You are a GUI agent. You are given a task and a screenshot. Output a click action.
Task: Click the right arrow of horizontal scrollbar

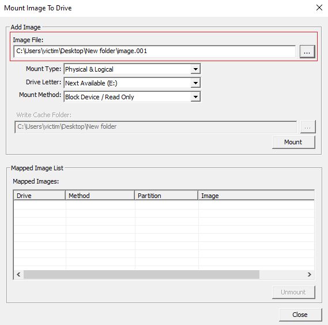(309, 275)
